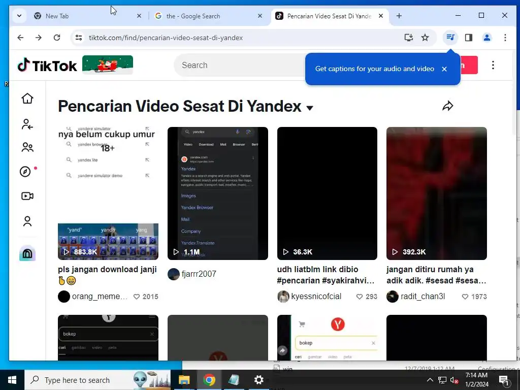Image resolution: width=520 pixels, height=390 pixels.
Task: Open File Explorer from taskbar
Action: point(184,380)
